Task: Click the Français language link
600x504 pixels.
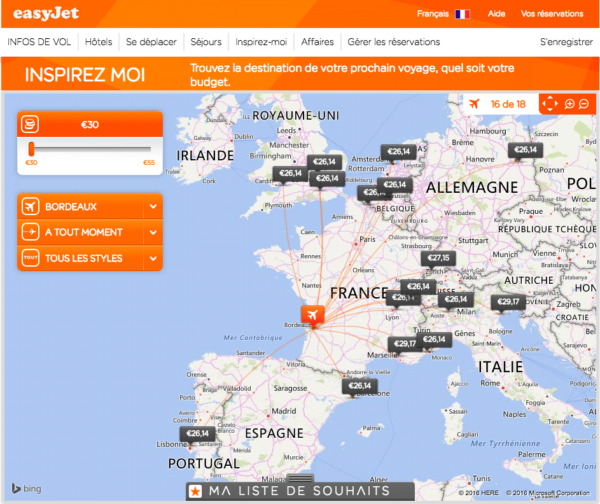Action: click(433, 14)
